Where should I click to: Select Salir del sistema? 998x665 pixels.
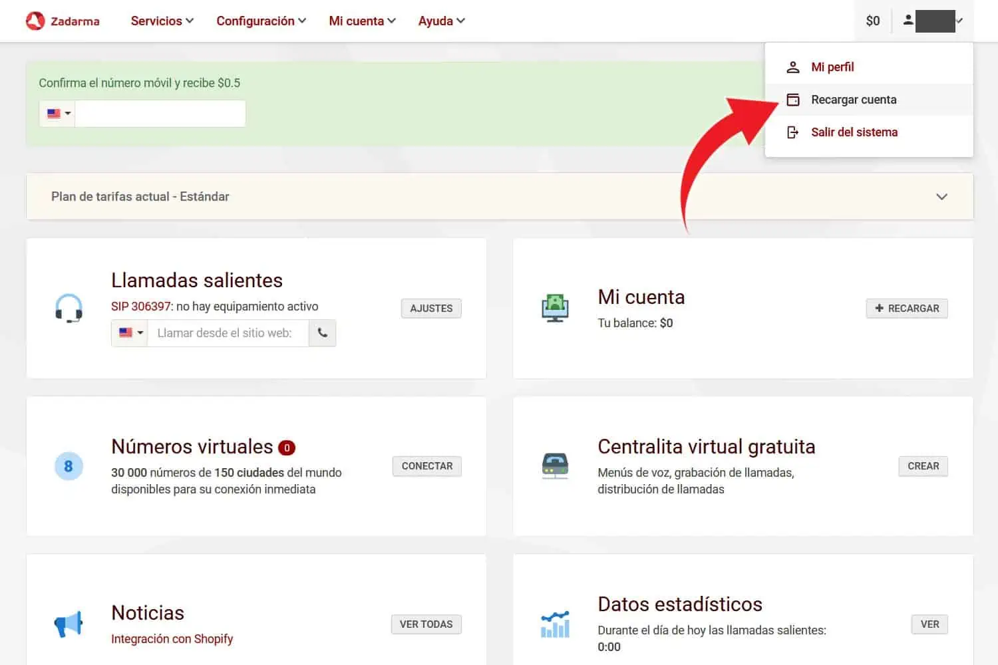pyautogui.click(x=869, y=132)
